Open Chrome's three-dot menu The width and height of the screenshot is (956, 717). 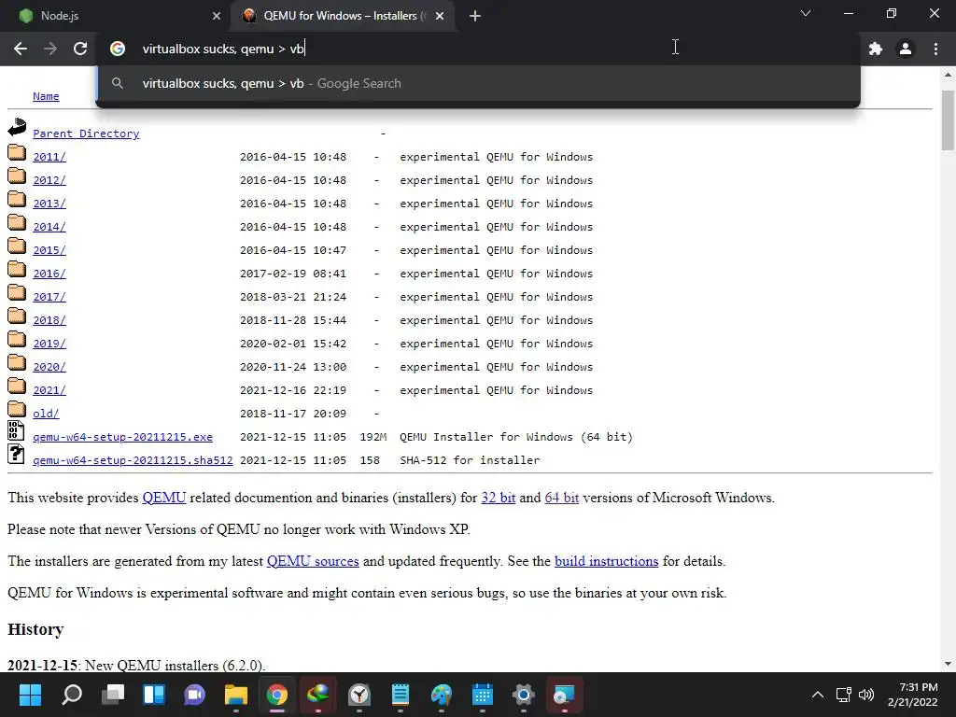coord(935,49)
